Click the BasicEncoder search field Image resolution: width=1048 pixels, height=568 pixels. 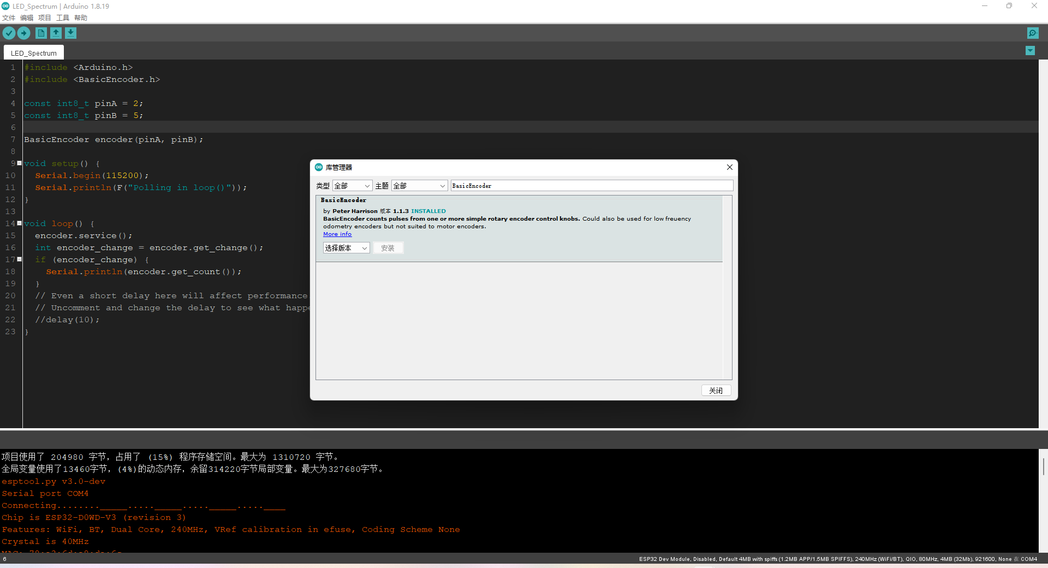pos(592,186)
